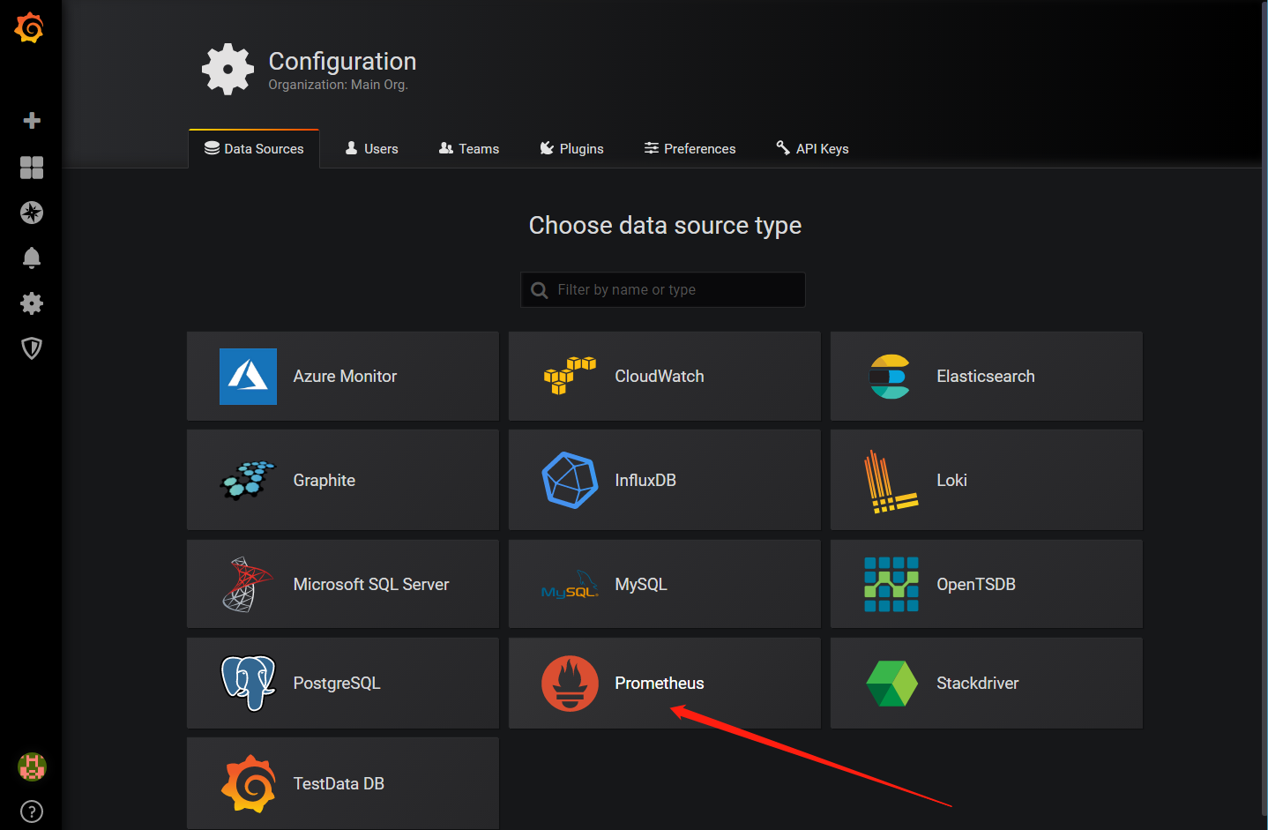The width and height of the screenshot is (1268, 830).
Task: Select the Stackdriver label text
Action: [x=978, y=684]
